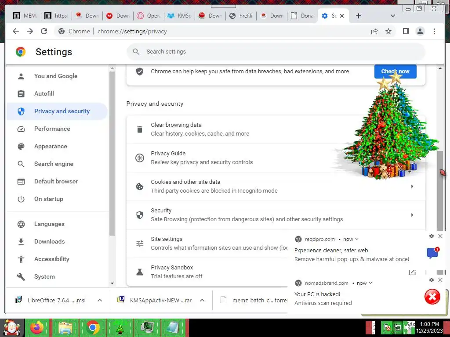Viewport: 450px width, 337px height.
Task: Open LibreOffice download options arrow
Action: click(x=100, y=300)
